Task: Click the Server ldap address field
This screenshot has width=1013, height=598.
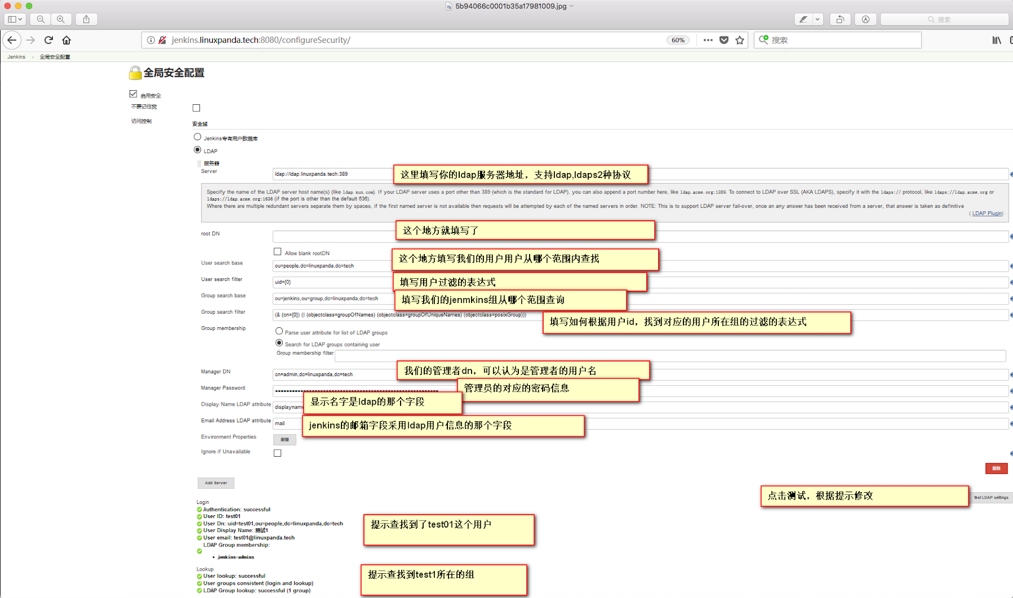Action: click(640, 174)
